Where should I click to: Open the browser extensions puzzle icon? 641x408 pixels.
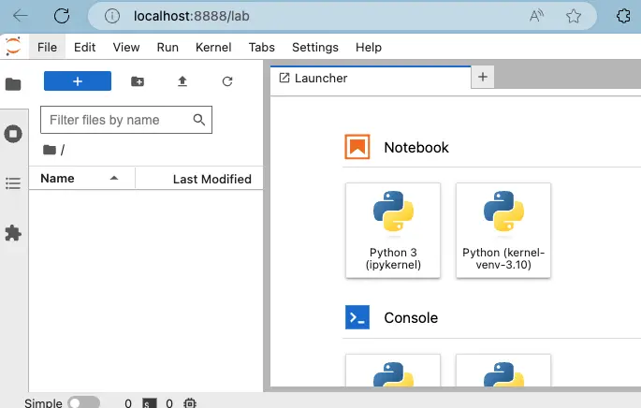click(x=623, y=16)
